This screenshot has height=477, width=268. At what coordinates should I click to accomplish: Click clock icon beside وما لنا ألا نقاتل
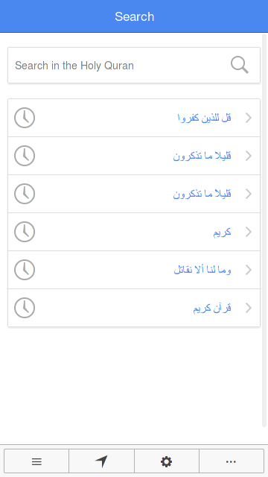pos(25,270)
